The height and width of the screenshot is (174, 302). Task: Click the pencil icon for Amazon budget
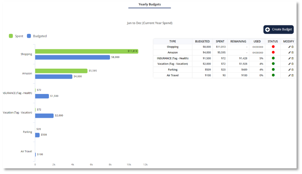tap(289, 53)
